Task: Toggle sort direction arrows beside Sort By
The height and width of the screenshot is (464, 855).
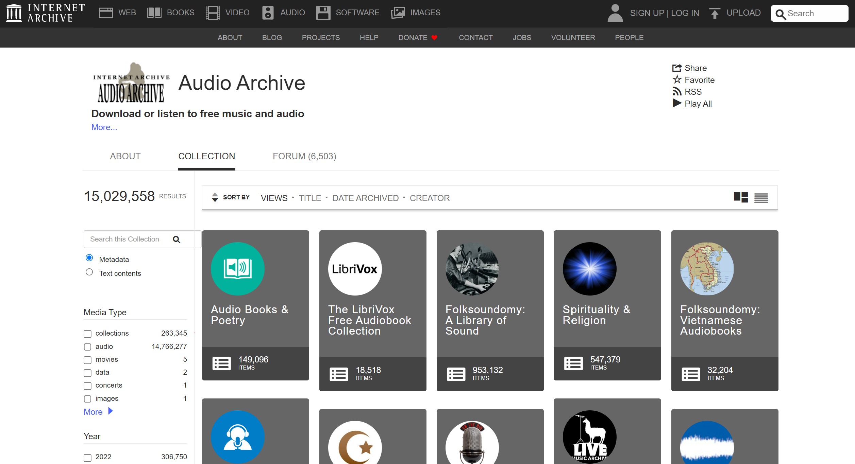Action: pyautogui.click(x=215, y=197)
